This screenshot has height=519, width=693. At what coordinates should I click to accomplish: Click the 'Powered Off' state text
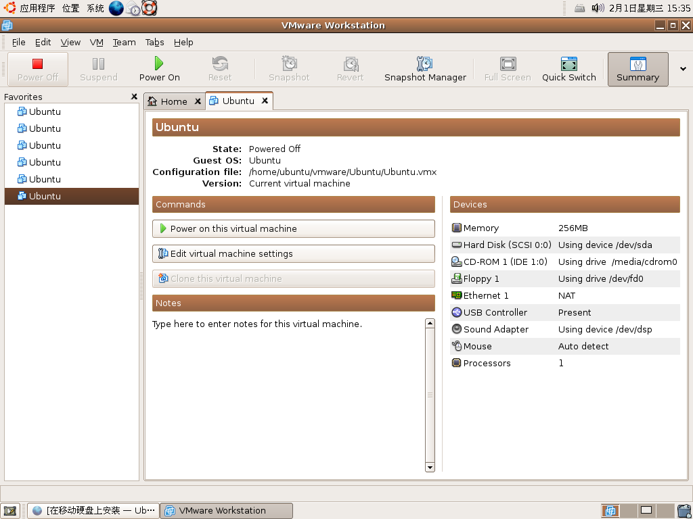(x=275, y=149)
